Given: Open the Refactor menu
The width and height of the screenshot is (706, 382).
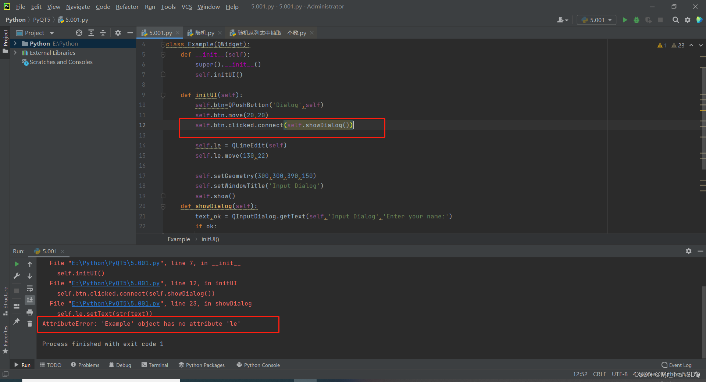Looking at the screenshot, I should (x=127, y=7).
